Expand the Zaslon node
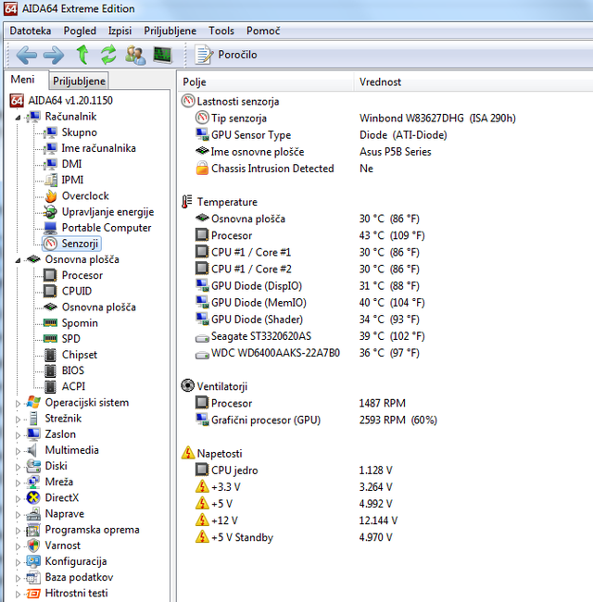Screen dimensions: 593x602 (x=18, y=435)
